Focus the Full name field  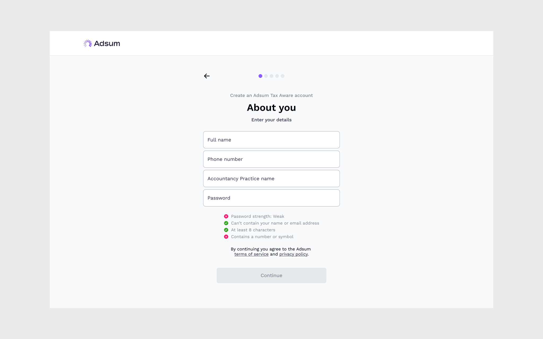coord(271,140)
